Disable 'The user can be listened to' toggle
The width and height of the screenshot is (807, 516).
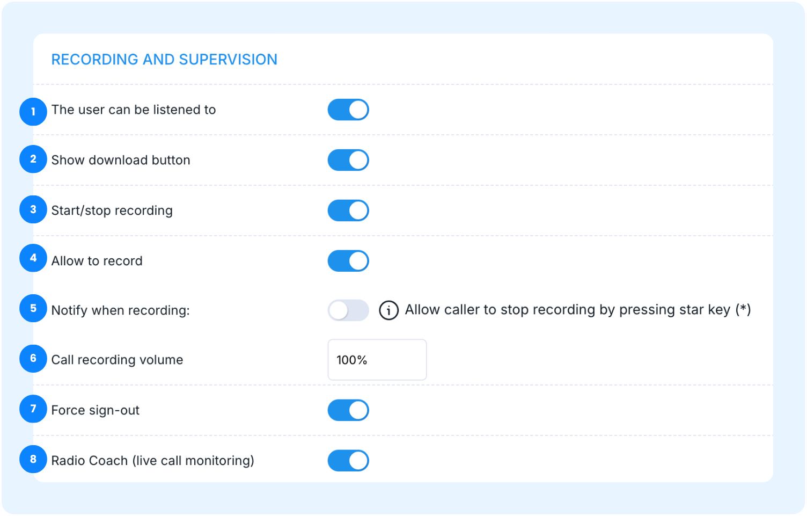click(x=348, y=110)
